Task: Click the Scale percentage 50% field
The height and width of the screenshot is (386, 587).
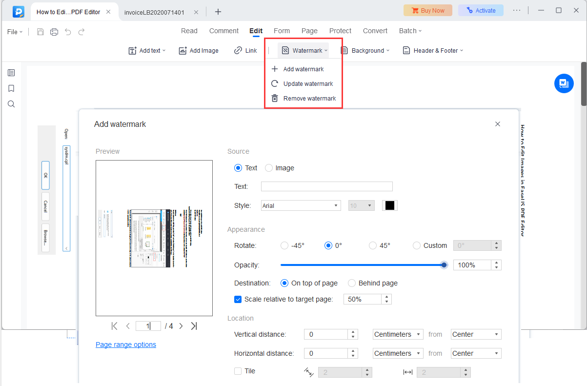Action: [x=364, y=299]
